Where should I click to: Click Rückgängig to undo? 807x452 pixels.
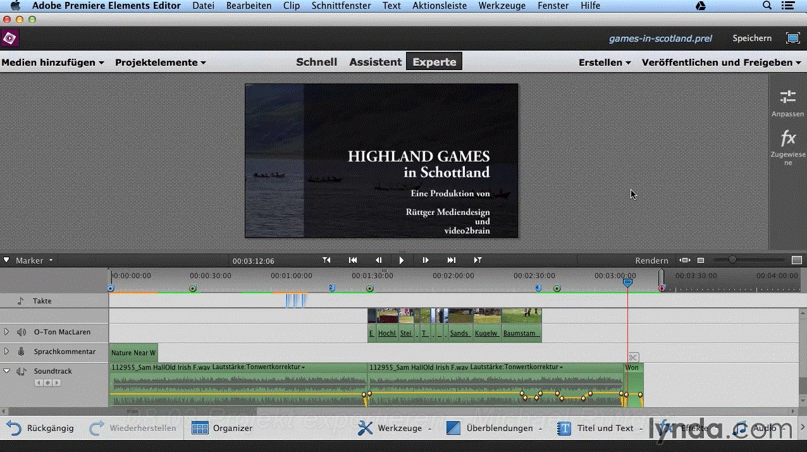(41, 428)
